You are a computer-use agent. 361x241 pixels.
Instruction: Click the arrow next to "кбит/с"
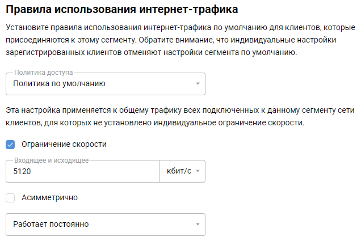198,171
